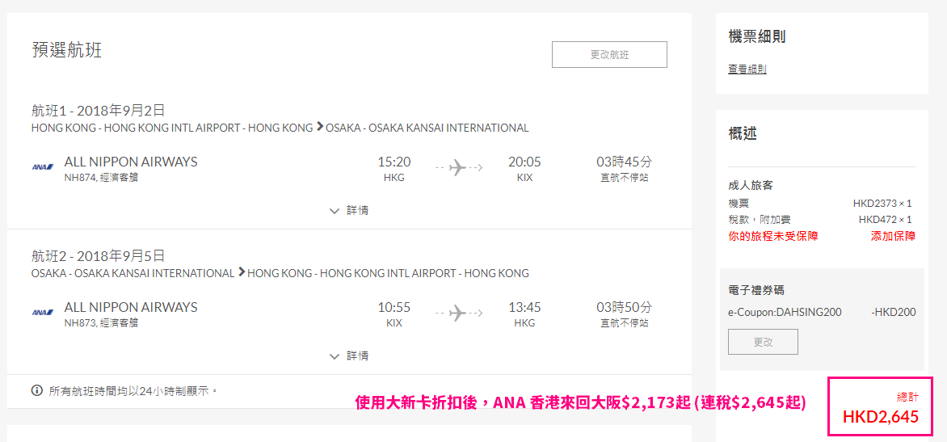947x442 pixels.
Task: Select the e-Coupon:DAHSING200 entry
Action: pyautogui.click(x=785, y=312)
